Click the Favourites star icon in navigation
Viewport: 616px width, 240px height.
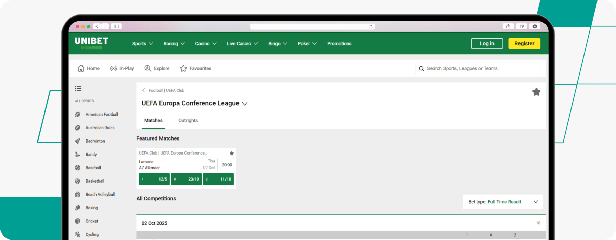[183, 68]
